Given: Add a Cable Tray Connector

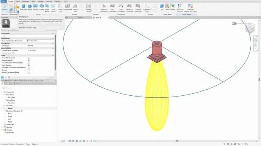Looking at the screenshot, I should coord(129,8).
